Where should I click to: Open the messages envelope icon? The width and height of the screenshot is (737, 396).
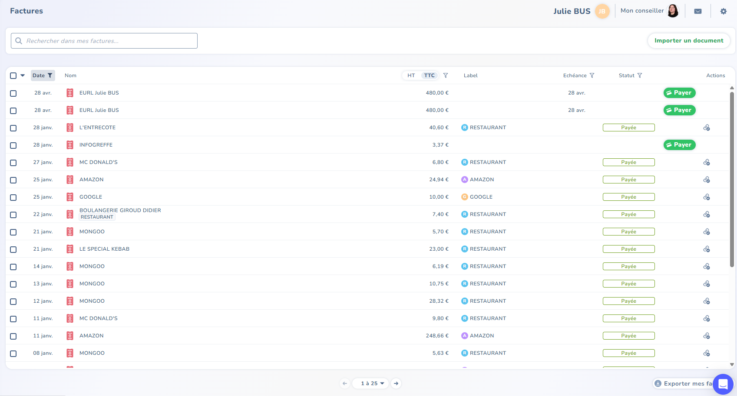point(698,11)
